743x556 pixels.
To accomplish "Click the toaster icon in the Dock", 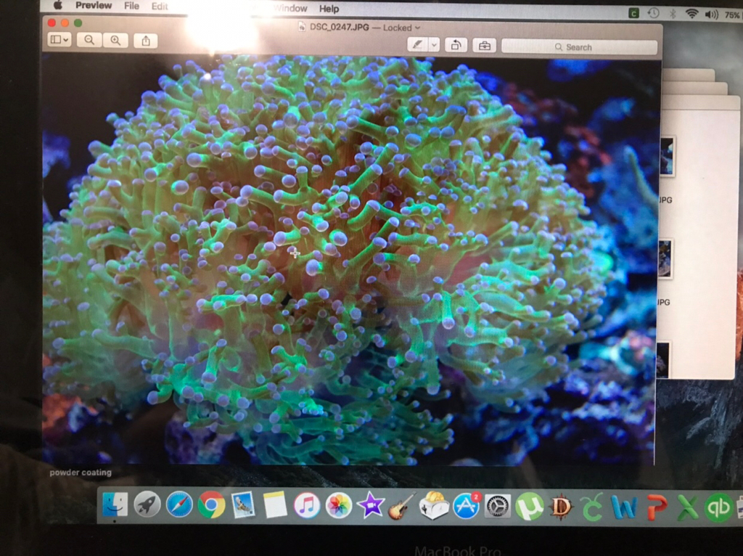I will [x=434, y=506].
